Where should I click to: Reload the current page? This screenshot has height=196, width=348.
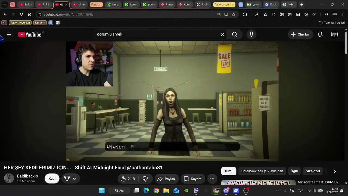(21, 14)
